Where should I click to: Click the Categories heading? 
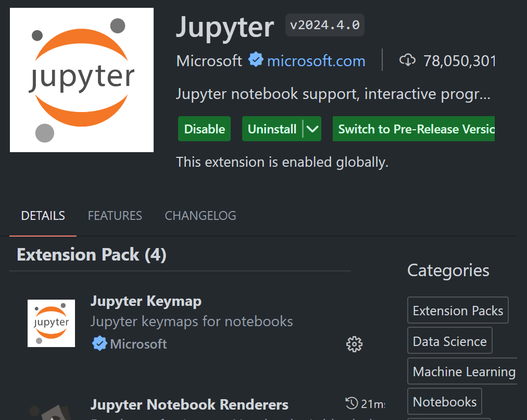(448, 270)
